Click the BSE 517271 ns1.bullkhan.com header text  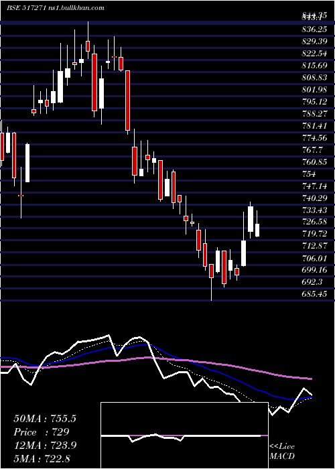pyautogui.click(x=56, y=8)
